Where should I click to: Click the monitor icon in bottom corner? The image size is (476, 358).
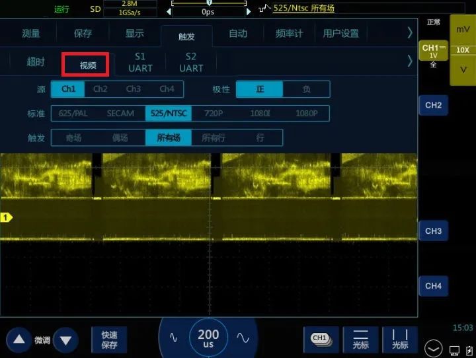[x=454, y=351]
